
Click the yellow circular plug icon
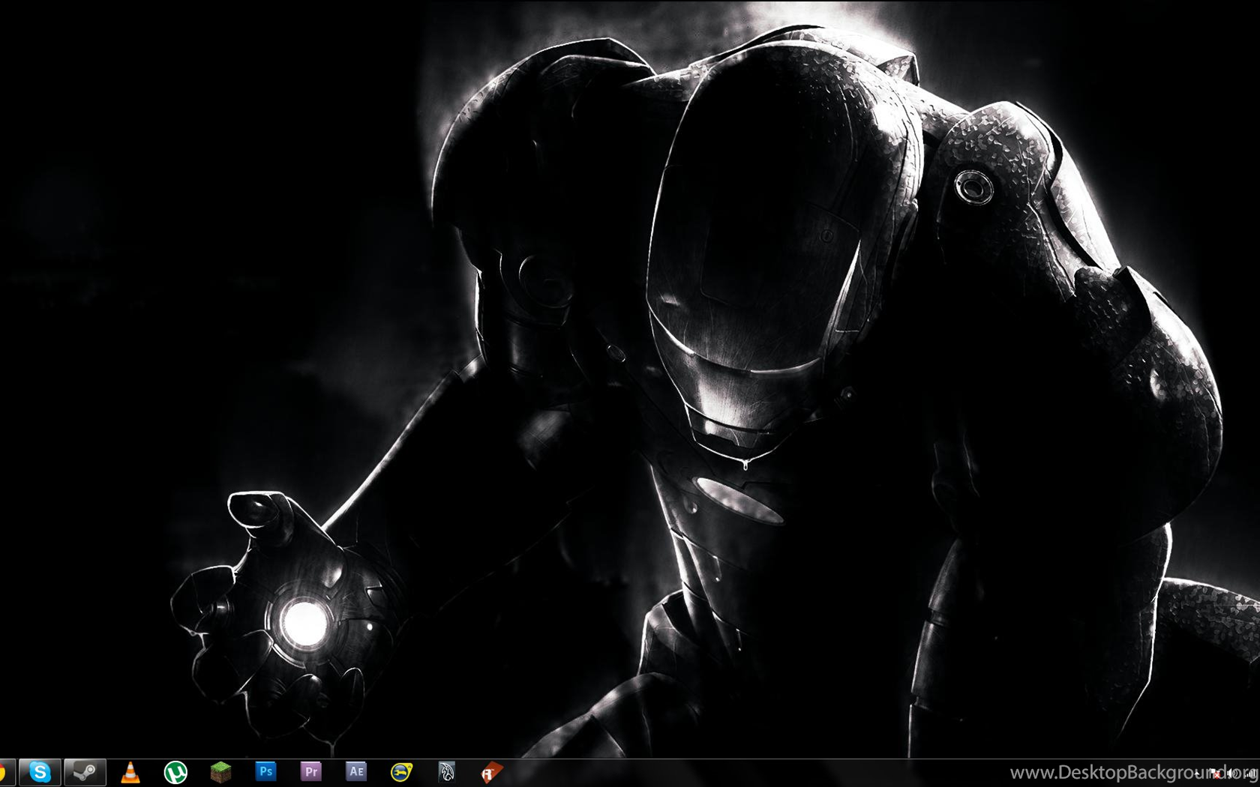[x=401, y=772]
